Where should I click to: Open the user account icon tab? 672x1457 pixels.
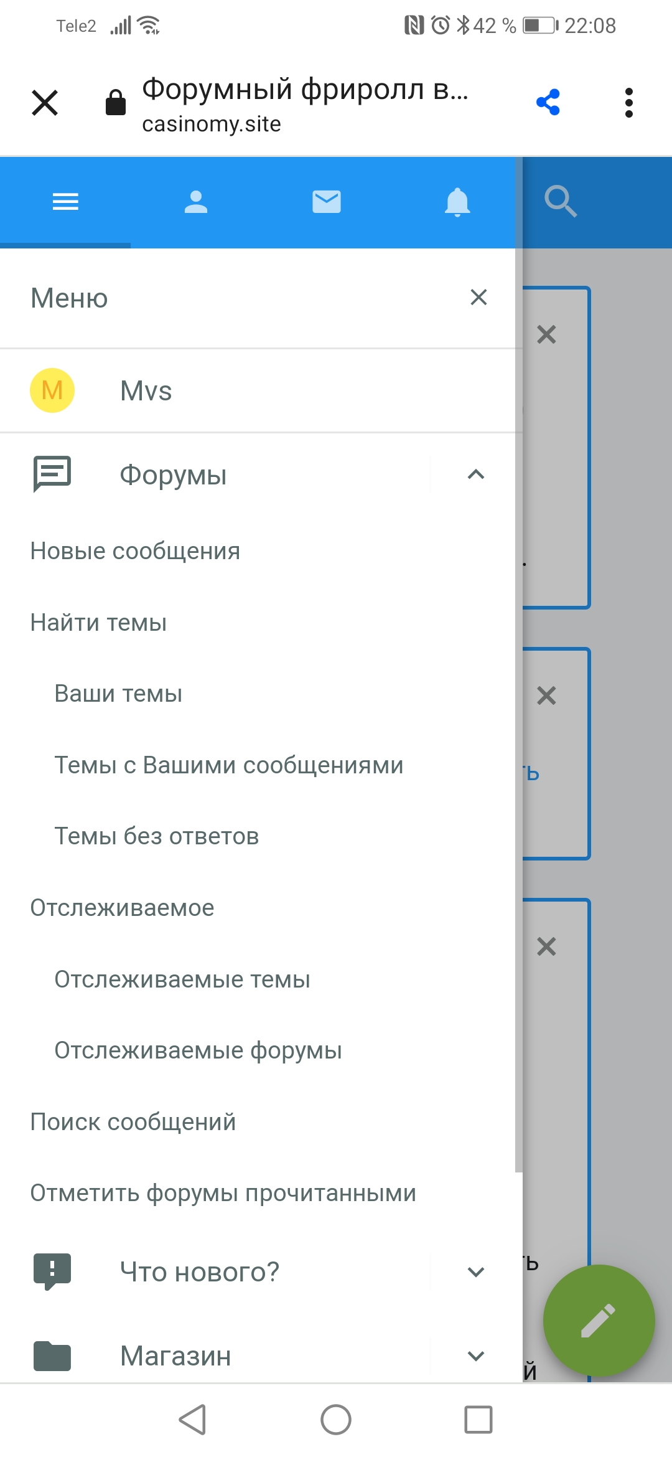point(196,202)
